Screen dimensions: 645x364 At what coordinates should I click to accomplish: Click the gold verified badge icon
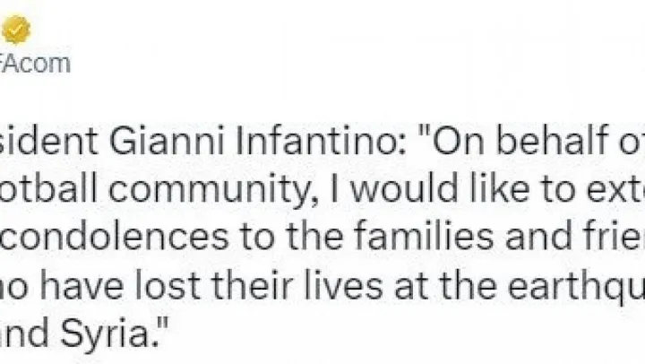click(16, 31)
